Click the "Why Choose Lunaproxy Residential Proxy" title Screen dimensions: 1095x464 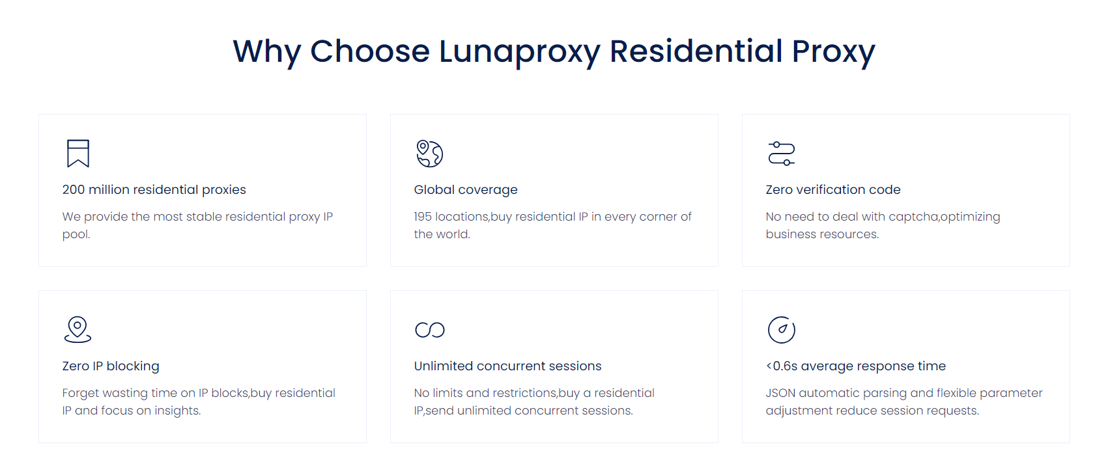click(x=554, y=51)
